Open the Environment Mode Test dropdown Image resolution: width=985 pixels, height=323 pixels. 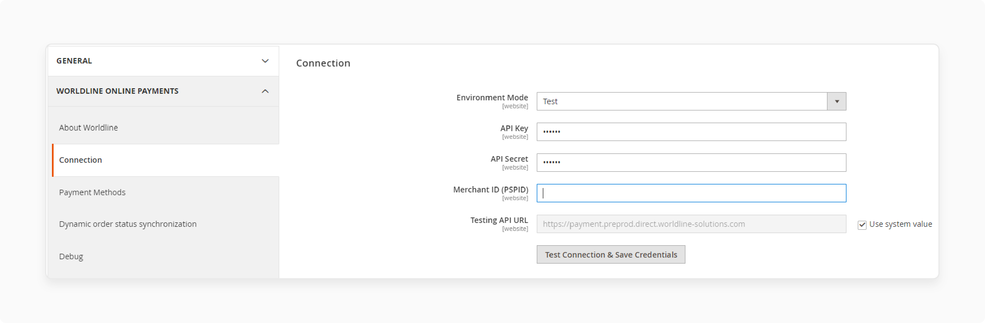pyautogui.click(x=837, y=101)
